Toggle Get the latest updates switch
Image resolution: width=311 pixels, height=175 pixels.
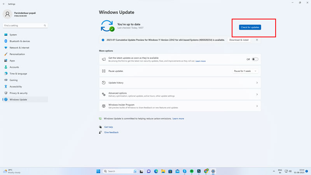tap(255, 59)
